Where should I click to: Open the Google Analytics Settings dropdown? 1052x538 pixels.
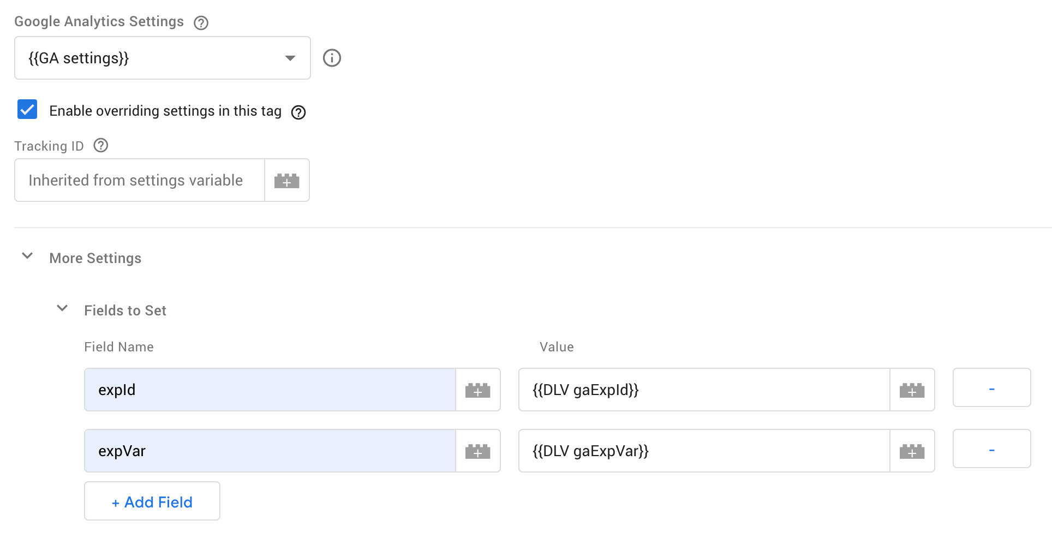[x=290, y=58]
